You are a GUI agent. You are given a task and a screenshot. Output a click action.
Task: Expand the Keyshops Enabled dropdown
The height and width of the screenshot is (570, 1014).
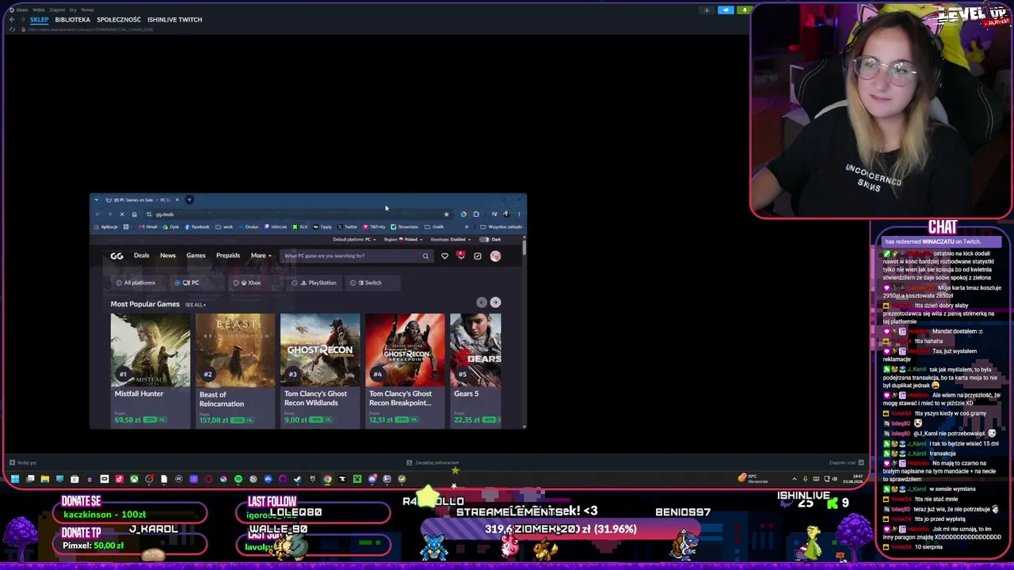pyautogui.click(x=451, y=239)
